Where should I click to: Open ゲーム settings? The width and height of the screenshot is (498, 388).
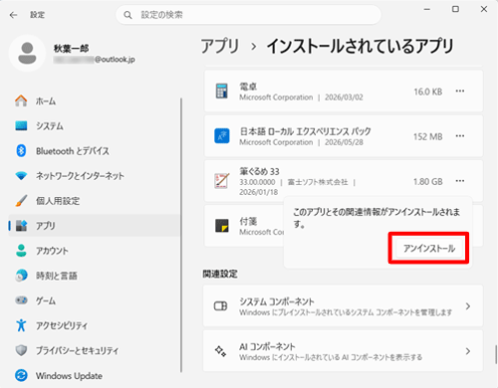[x=95, y=300]
